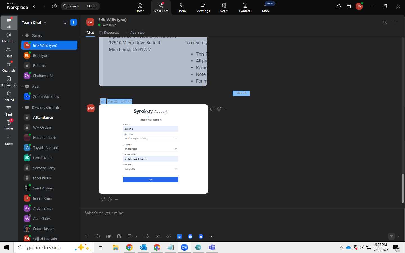Click More in the left sidebar

9,140
